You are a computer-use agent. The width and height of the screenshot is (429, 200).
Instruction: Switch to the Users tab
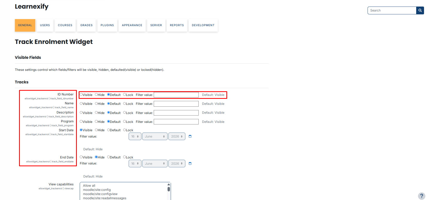45,25
